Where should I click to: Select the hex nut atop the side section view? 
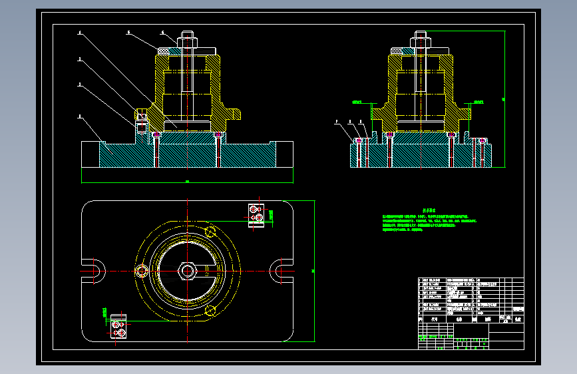(421, 43)
